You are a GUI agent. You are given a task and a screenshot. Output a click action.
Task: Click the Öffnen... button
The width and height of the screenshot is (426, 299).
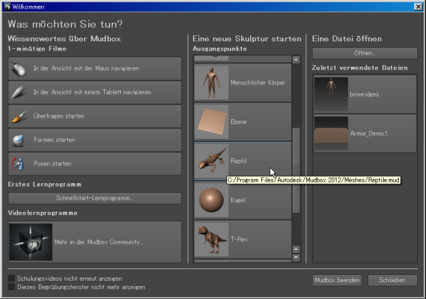click(365, 53)
